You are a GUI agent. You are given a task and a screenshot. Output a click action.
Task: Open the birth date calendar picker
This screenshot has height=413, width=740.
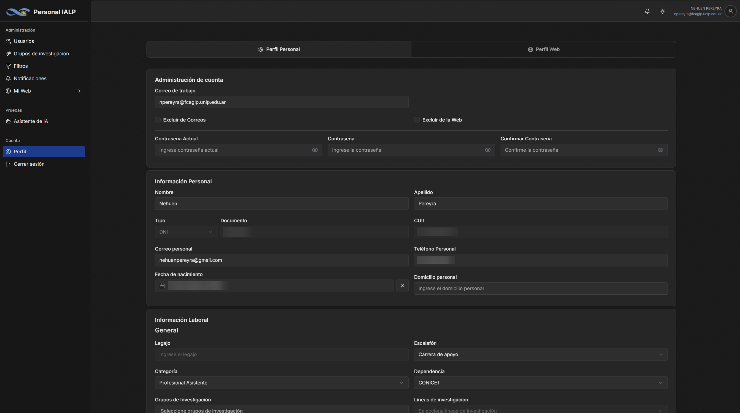click(x=274, y=286)
